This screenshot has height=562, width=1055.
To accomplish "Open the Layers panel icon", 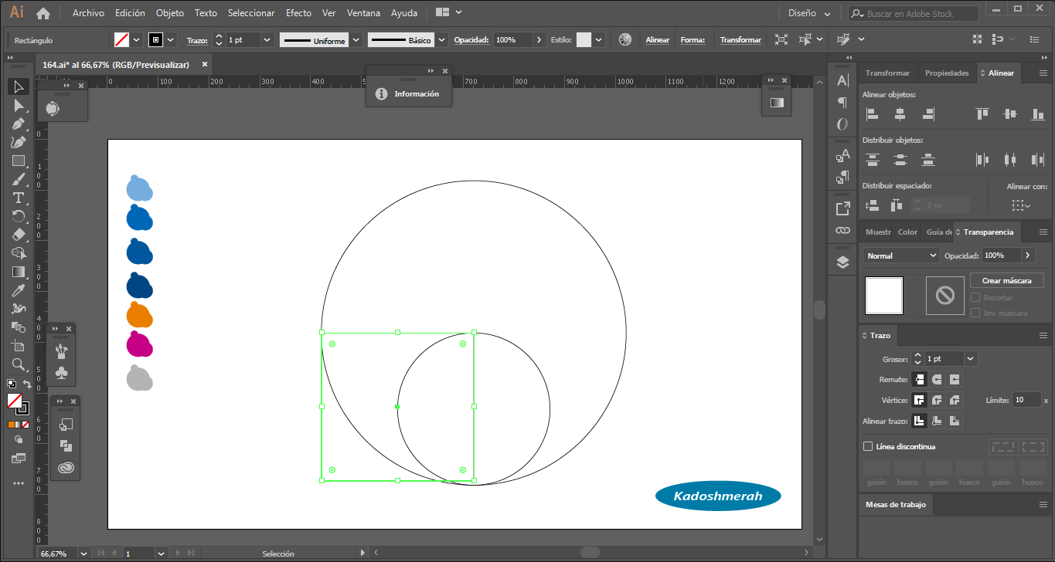I will [842, 262].
